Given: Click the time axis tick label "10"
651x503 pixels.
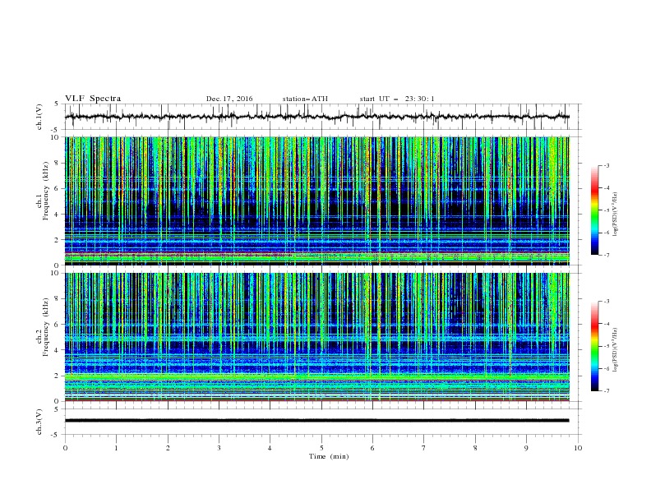Looking at the screenshot, I should tap(578, 448).
